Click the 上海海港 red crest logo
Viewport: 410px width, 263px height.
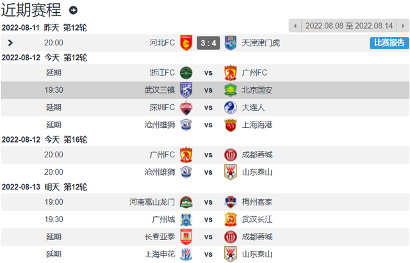231,125
